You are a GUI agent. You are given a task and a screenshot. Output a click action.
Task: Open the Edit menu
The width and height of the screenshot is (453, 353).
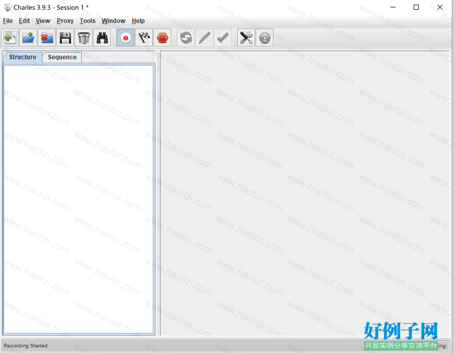[24, 21]
